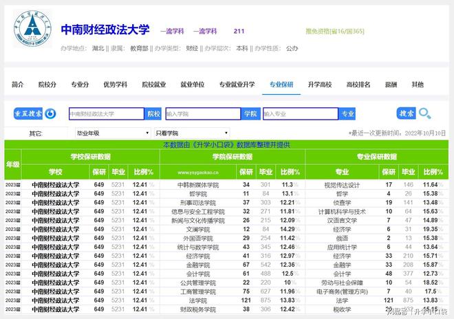This screenshot has height=319, width=454.
Task: Switch to the 专业分 tab
Action: coord(80,85)
